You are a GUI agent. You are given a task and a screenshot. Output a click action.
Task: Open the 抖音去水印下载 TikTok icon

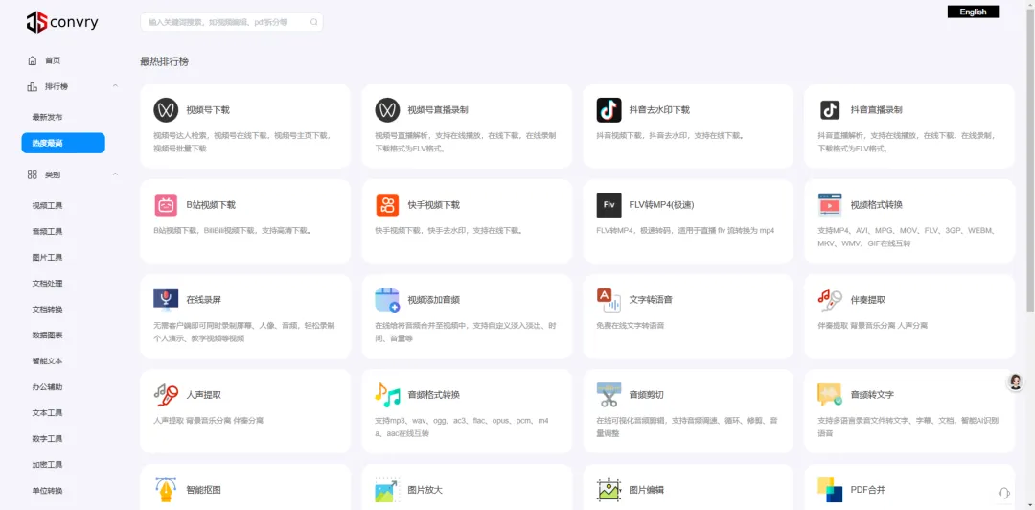click(609, 109)
